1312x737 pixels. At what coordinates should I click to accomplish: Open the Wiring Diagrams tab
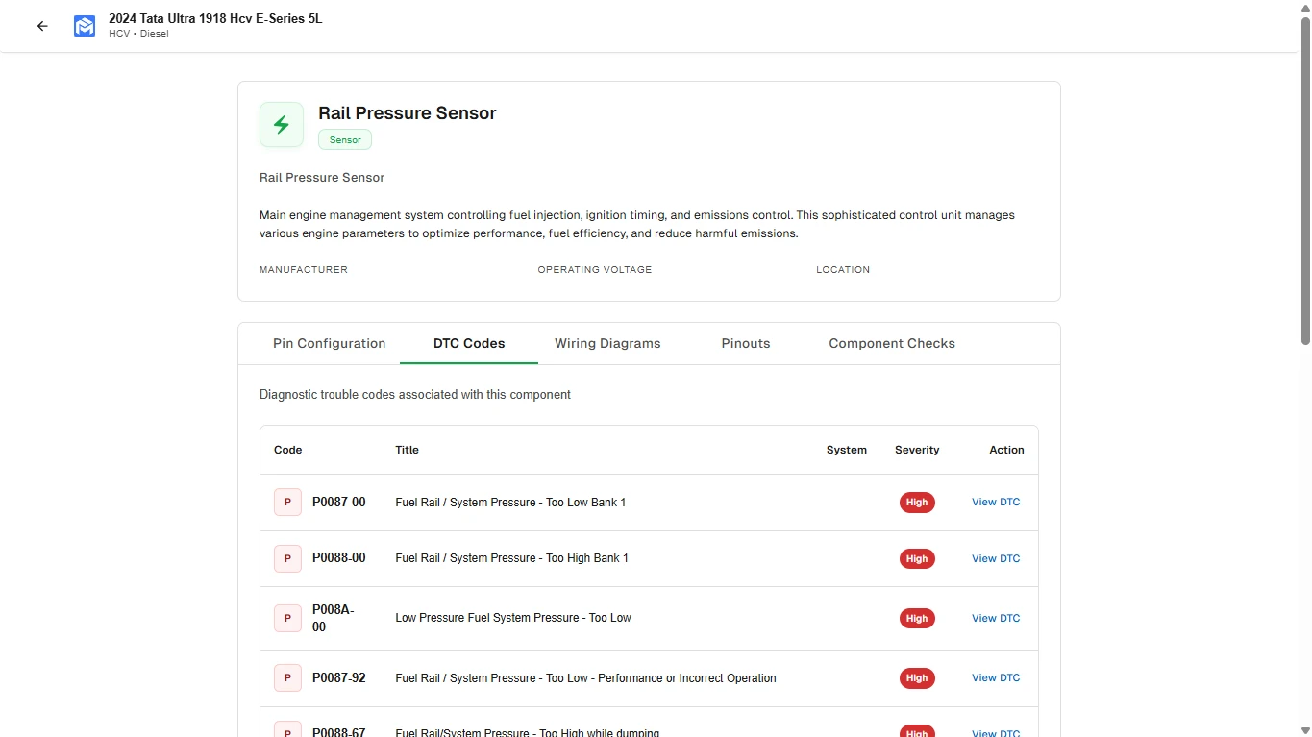tap(607, 343)
